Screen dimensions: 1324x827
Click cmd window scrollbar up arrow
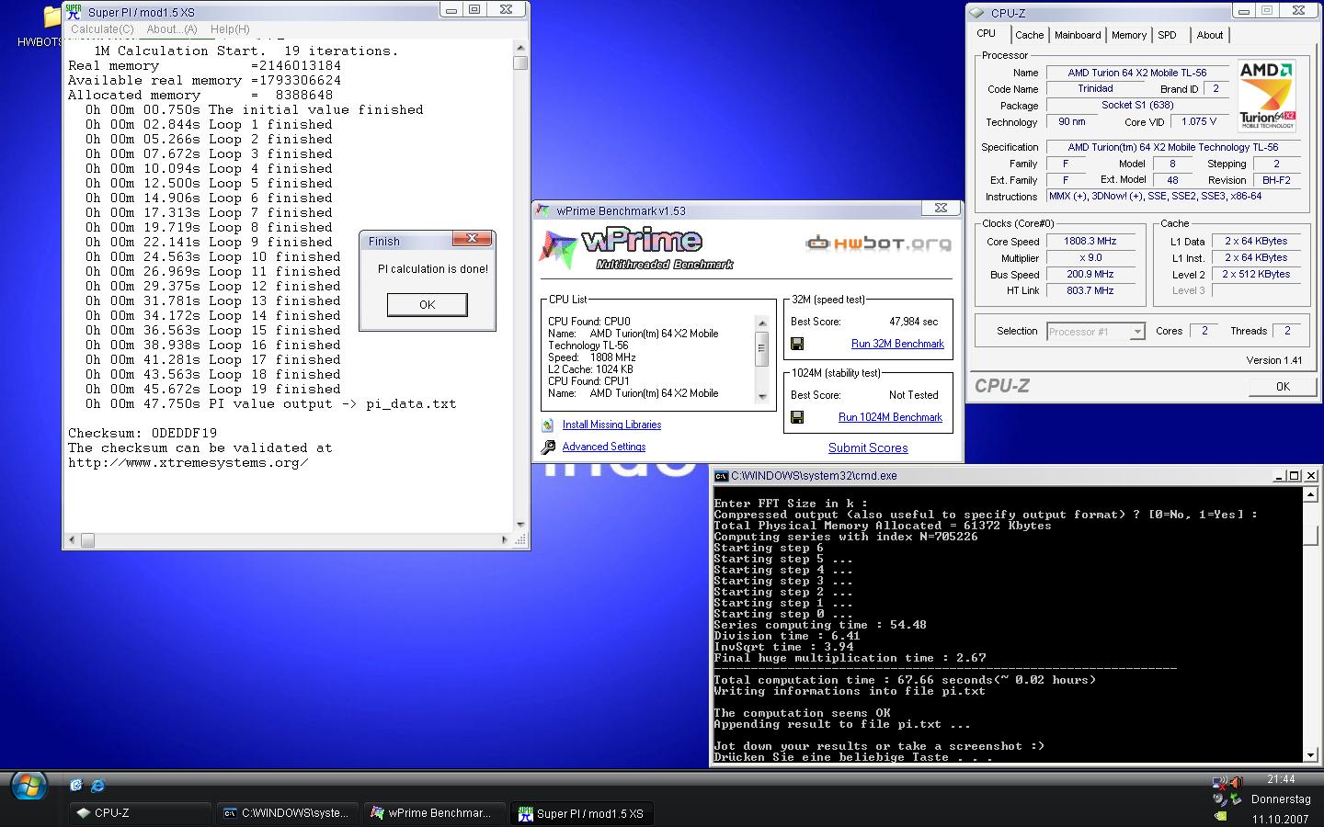coord(1310,494)
